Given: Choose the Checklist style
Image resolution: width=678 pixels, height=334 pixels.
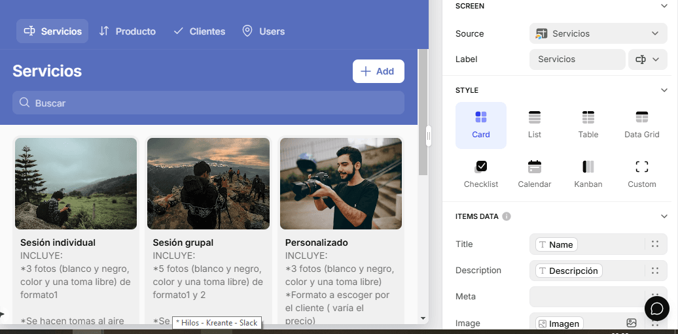Looking at the screenshot, I should (x=481, y=175).
